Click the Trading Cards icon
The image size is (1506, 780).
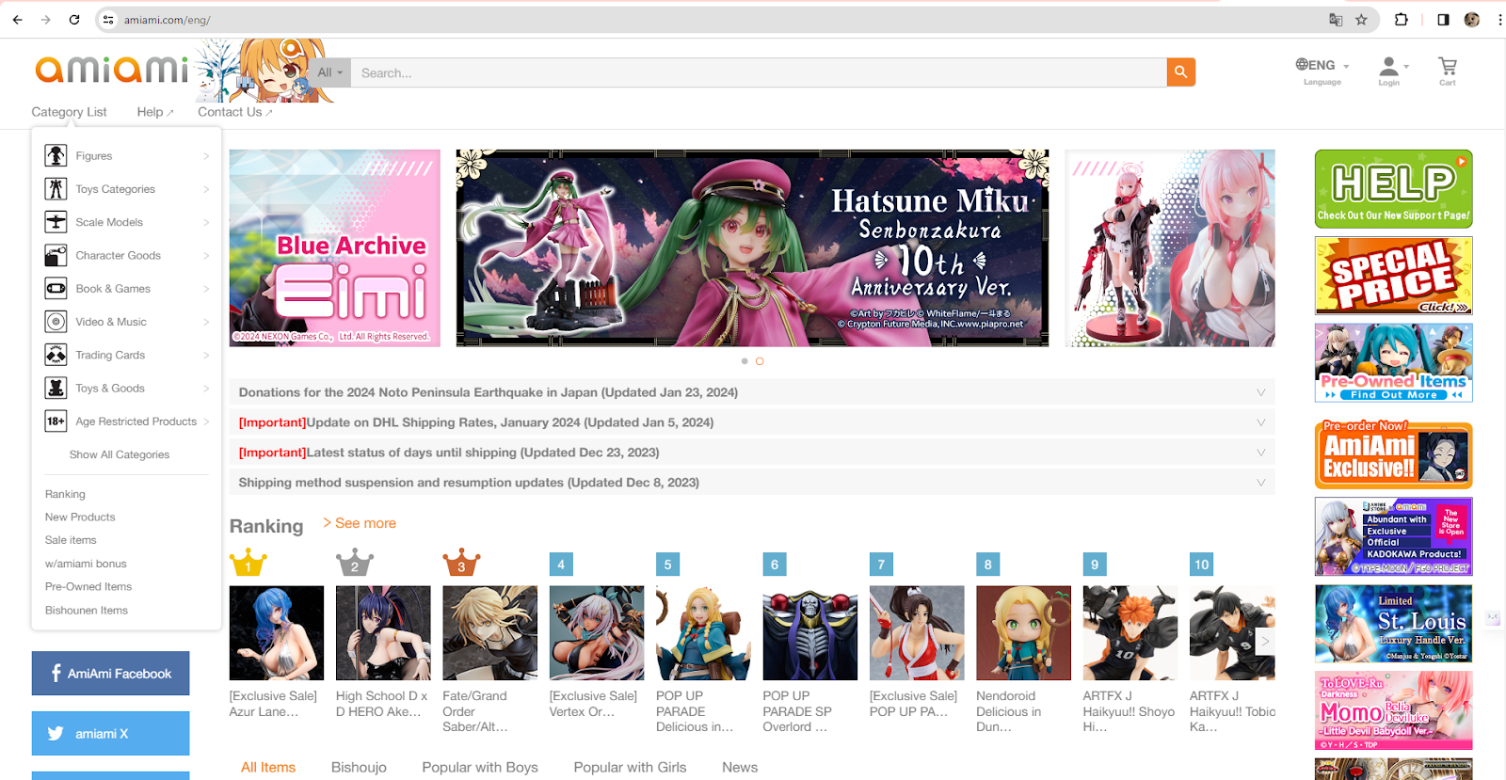56,355
